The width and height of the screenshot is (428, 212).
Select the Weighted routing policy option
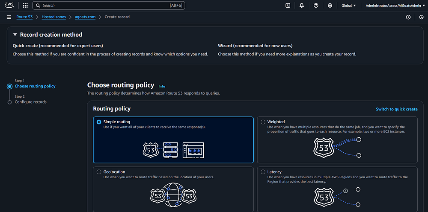click(x=263, y=122)
